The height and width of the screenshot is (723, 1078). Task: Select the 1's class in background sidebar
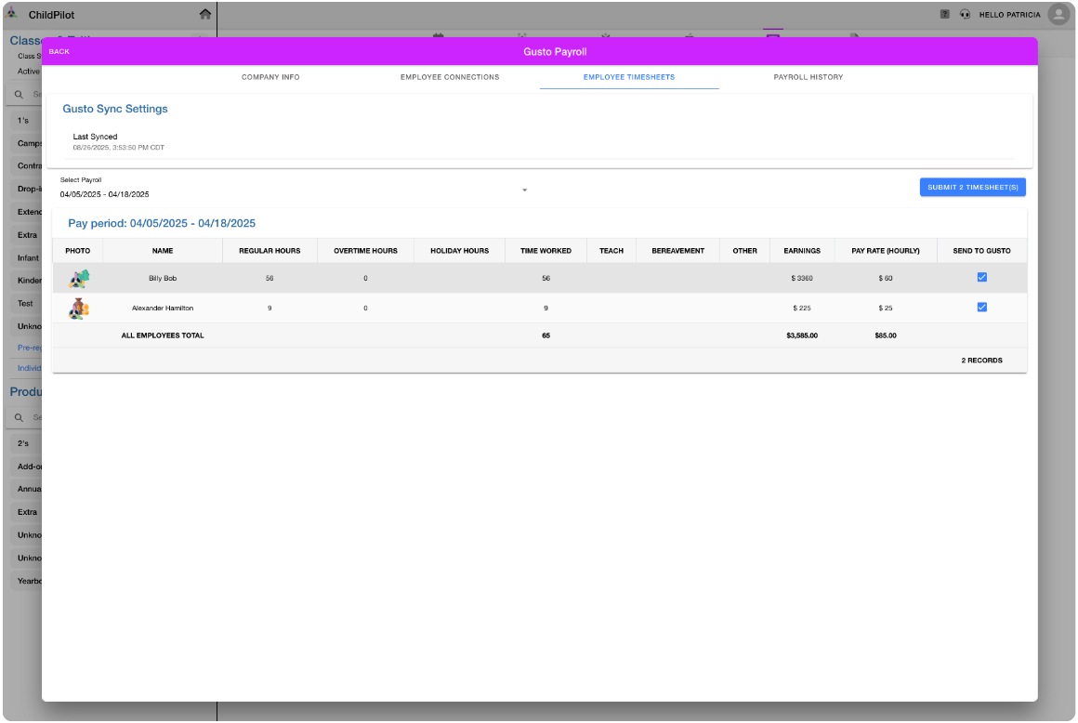tap(23, 120)
